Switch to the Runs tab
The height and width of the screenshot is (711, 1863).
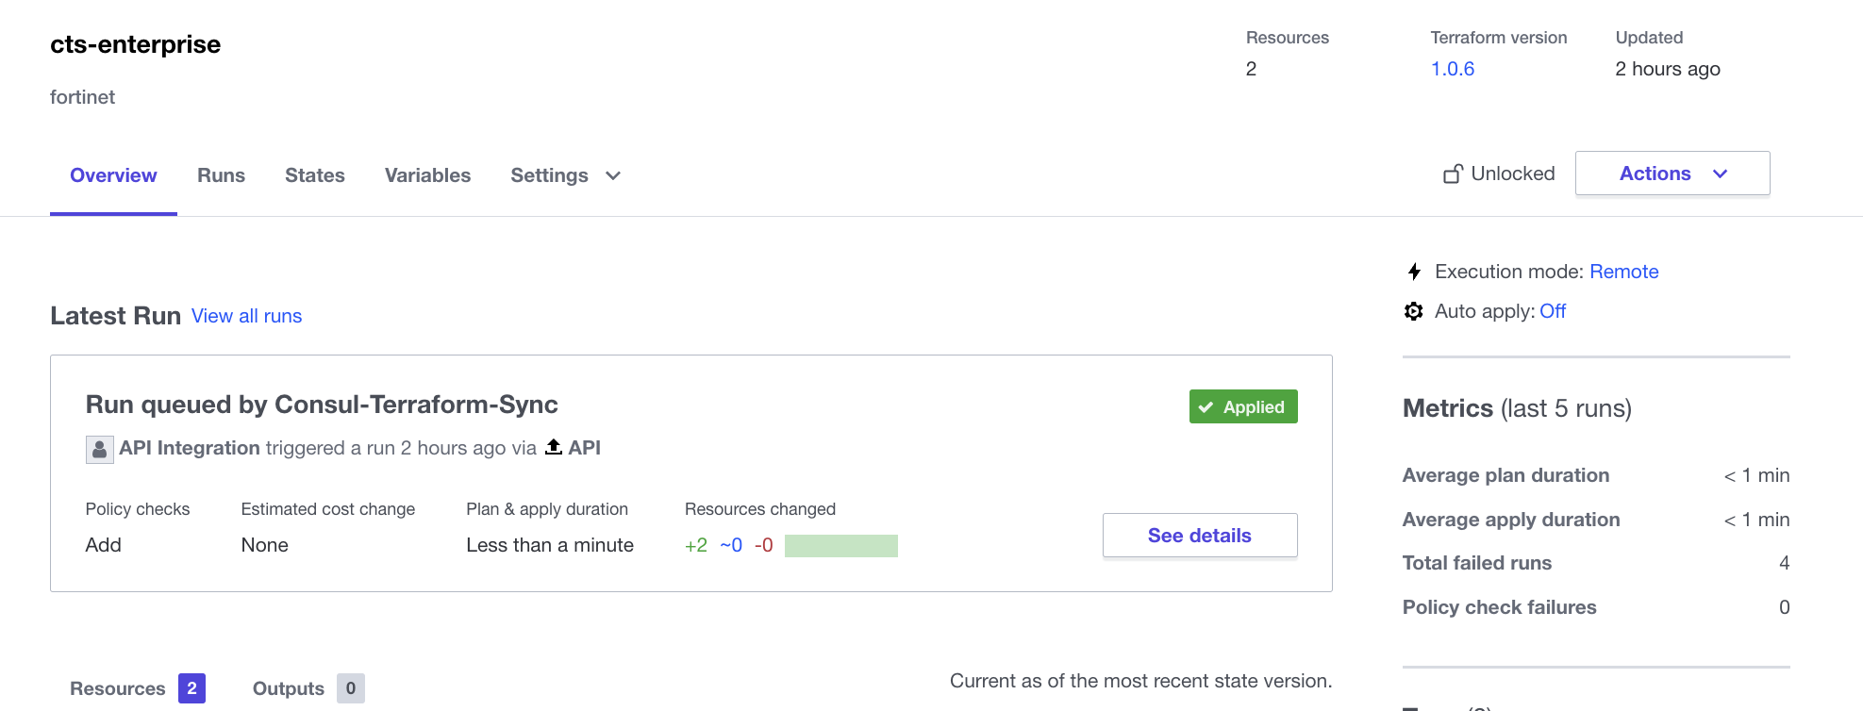221,175
